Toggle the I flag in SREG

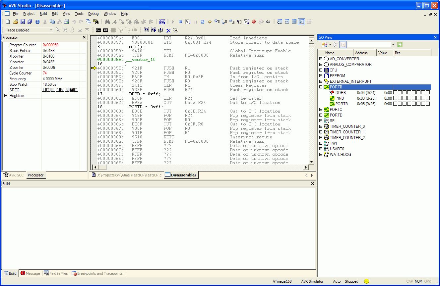point(44,90)
